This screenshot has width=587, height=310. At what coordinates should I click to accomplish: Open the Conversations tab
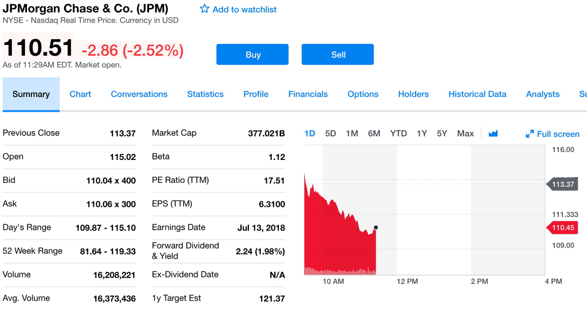click(x=139, y=94)
